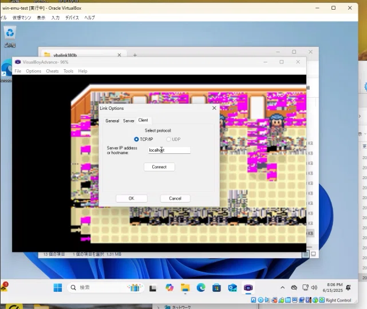
Task: Open the clock showing 8:06 PM
Action: tap(333, 287)
